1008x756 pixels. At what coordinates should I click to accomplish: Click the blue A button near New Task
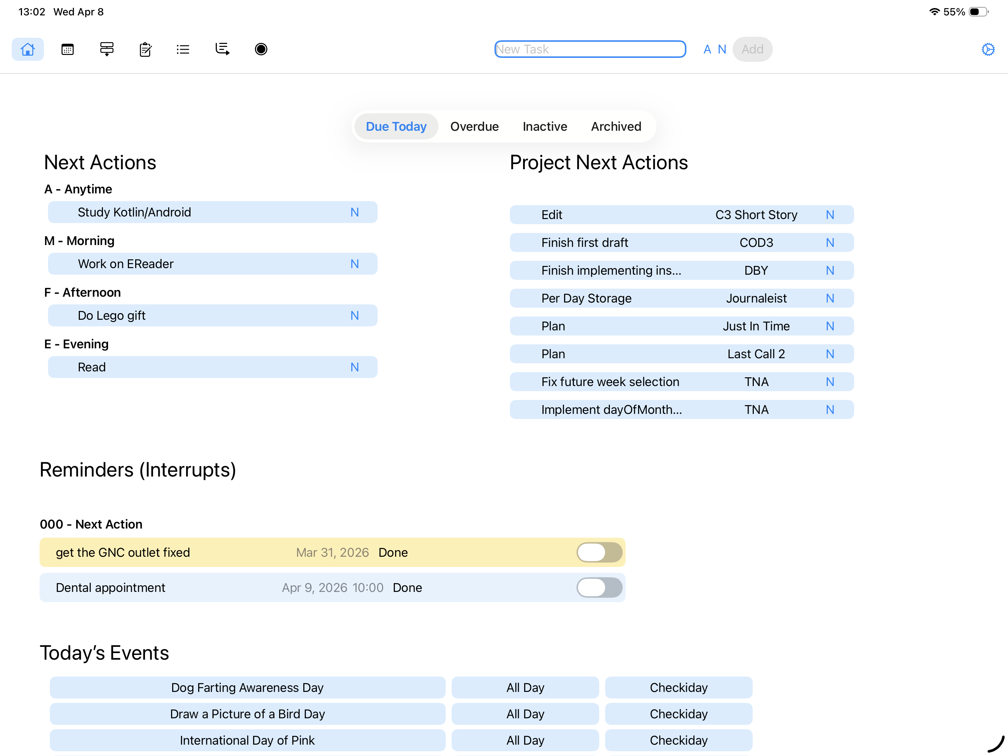pos(707,49)
